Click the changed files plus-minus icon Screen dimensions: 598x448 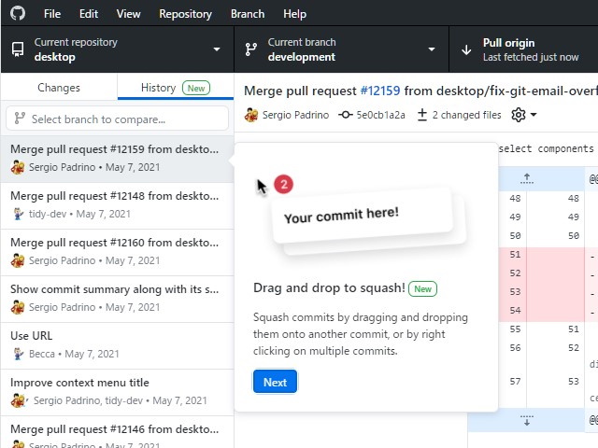(x=422, y=115)
